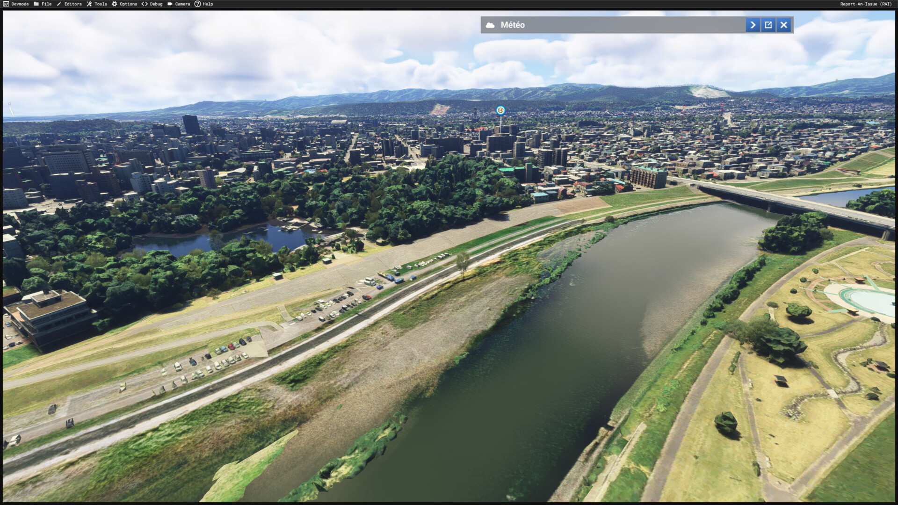The height and width of the screenshot is (505, 898).
Task: Open the File menu label
Action: tap(46, 4)
